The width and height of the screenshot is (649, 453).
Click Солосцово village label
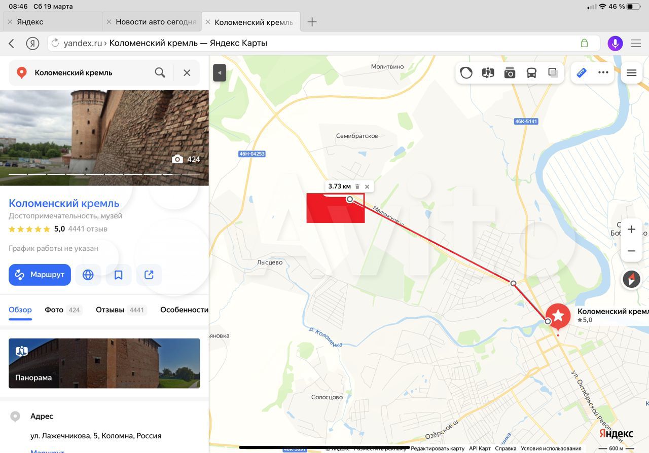(327, 397)
